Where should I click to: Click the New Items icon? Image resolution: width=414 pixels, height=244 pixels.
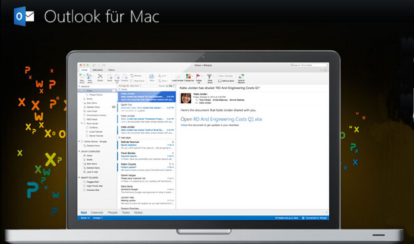tap(90, 77)
